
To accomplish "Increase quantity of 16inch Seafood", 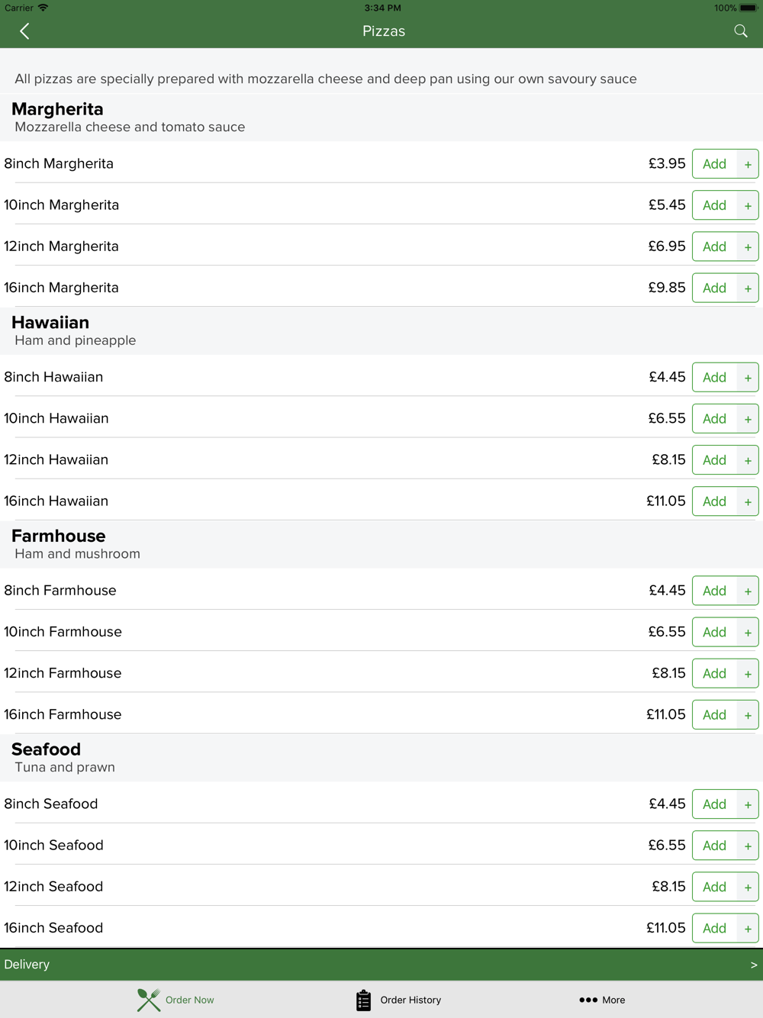I will pyautogui.click(x=748, y=929).
